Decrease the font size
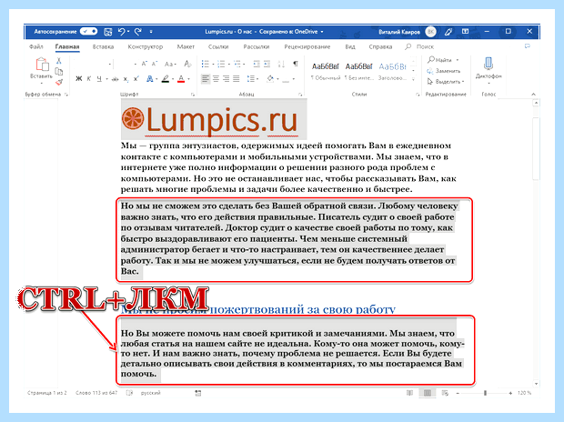The height and width of the screenshot is (422, 564). (155, 64)
